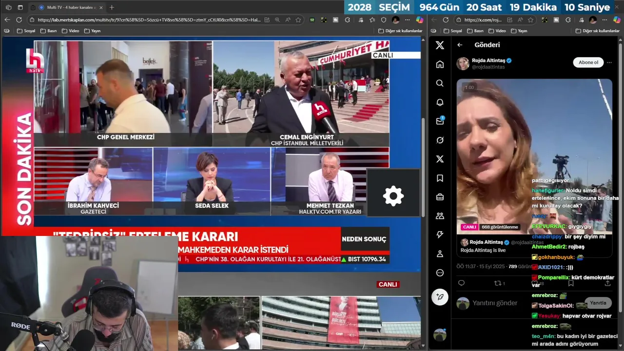Click the Yanıtla reply button
624x351 pixels.
598,303
